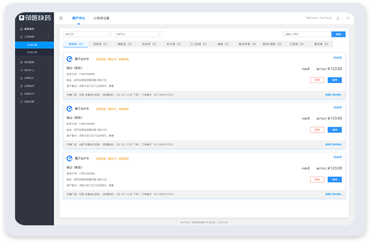Click the footer tech support text
Image resolution: width=371 pixels, height=243 pixels.
pos(204,223)
